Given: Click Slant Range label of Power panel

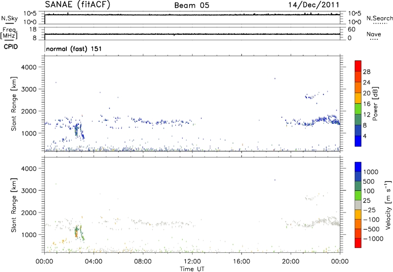Looking at the screenshot, I should coord(14,104).
